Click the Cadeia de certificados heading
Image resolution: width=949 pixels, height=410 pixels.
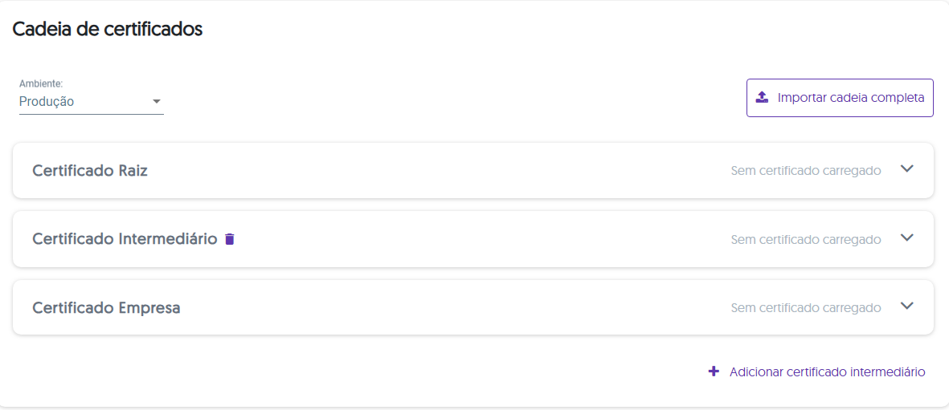(107, 30)
